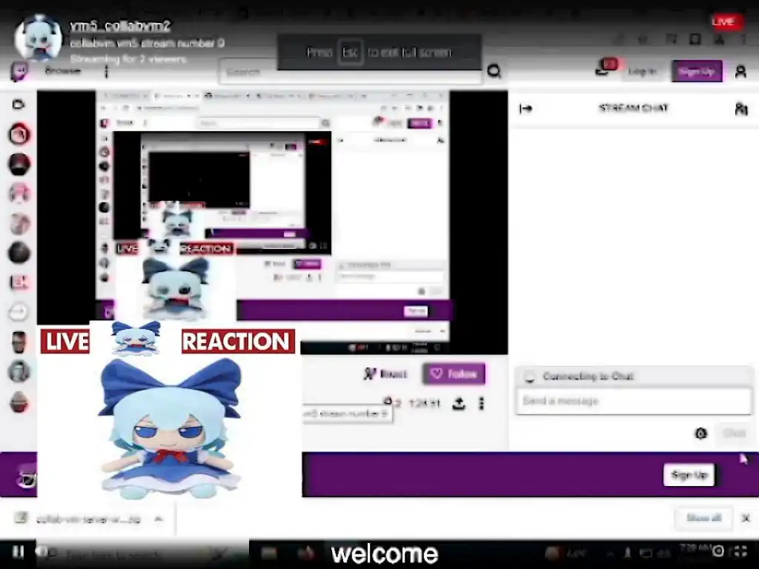Open the pink square logo channel in sidebar

point(19,282)
